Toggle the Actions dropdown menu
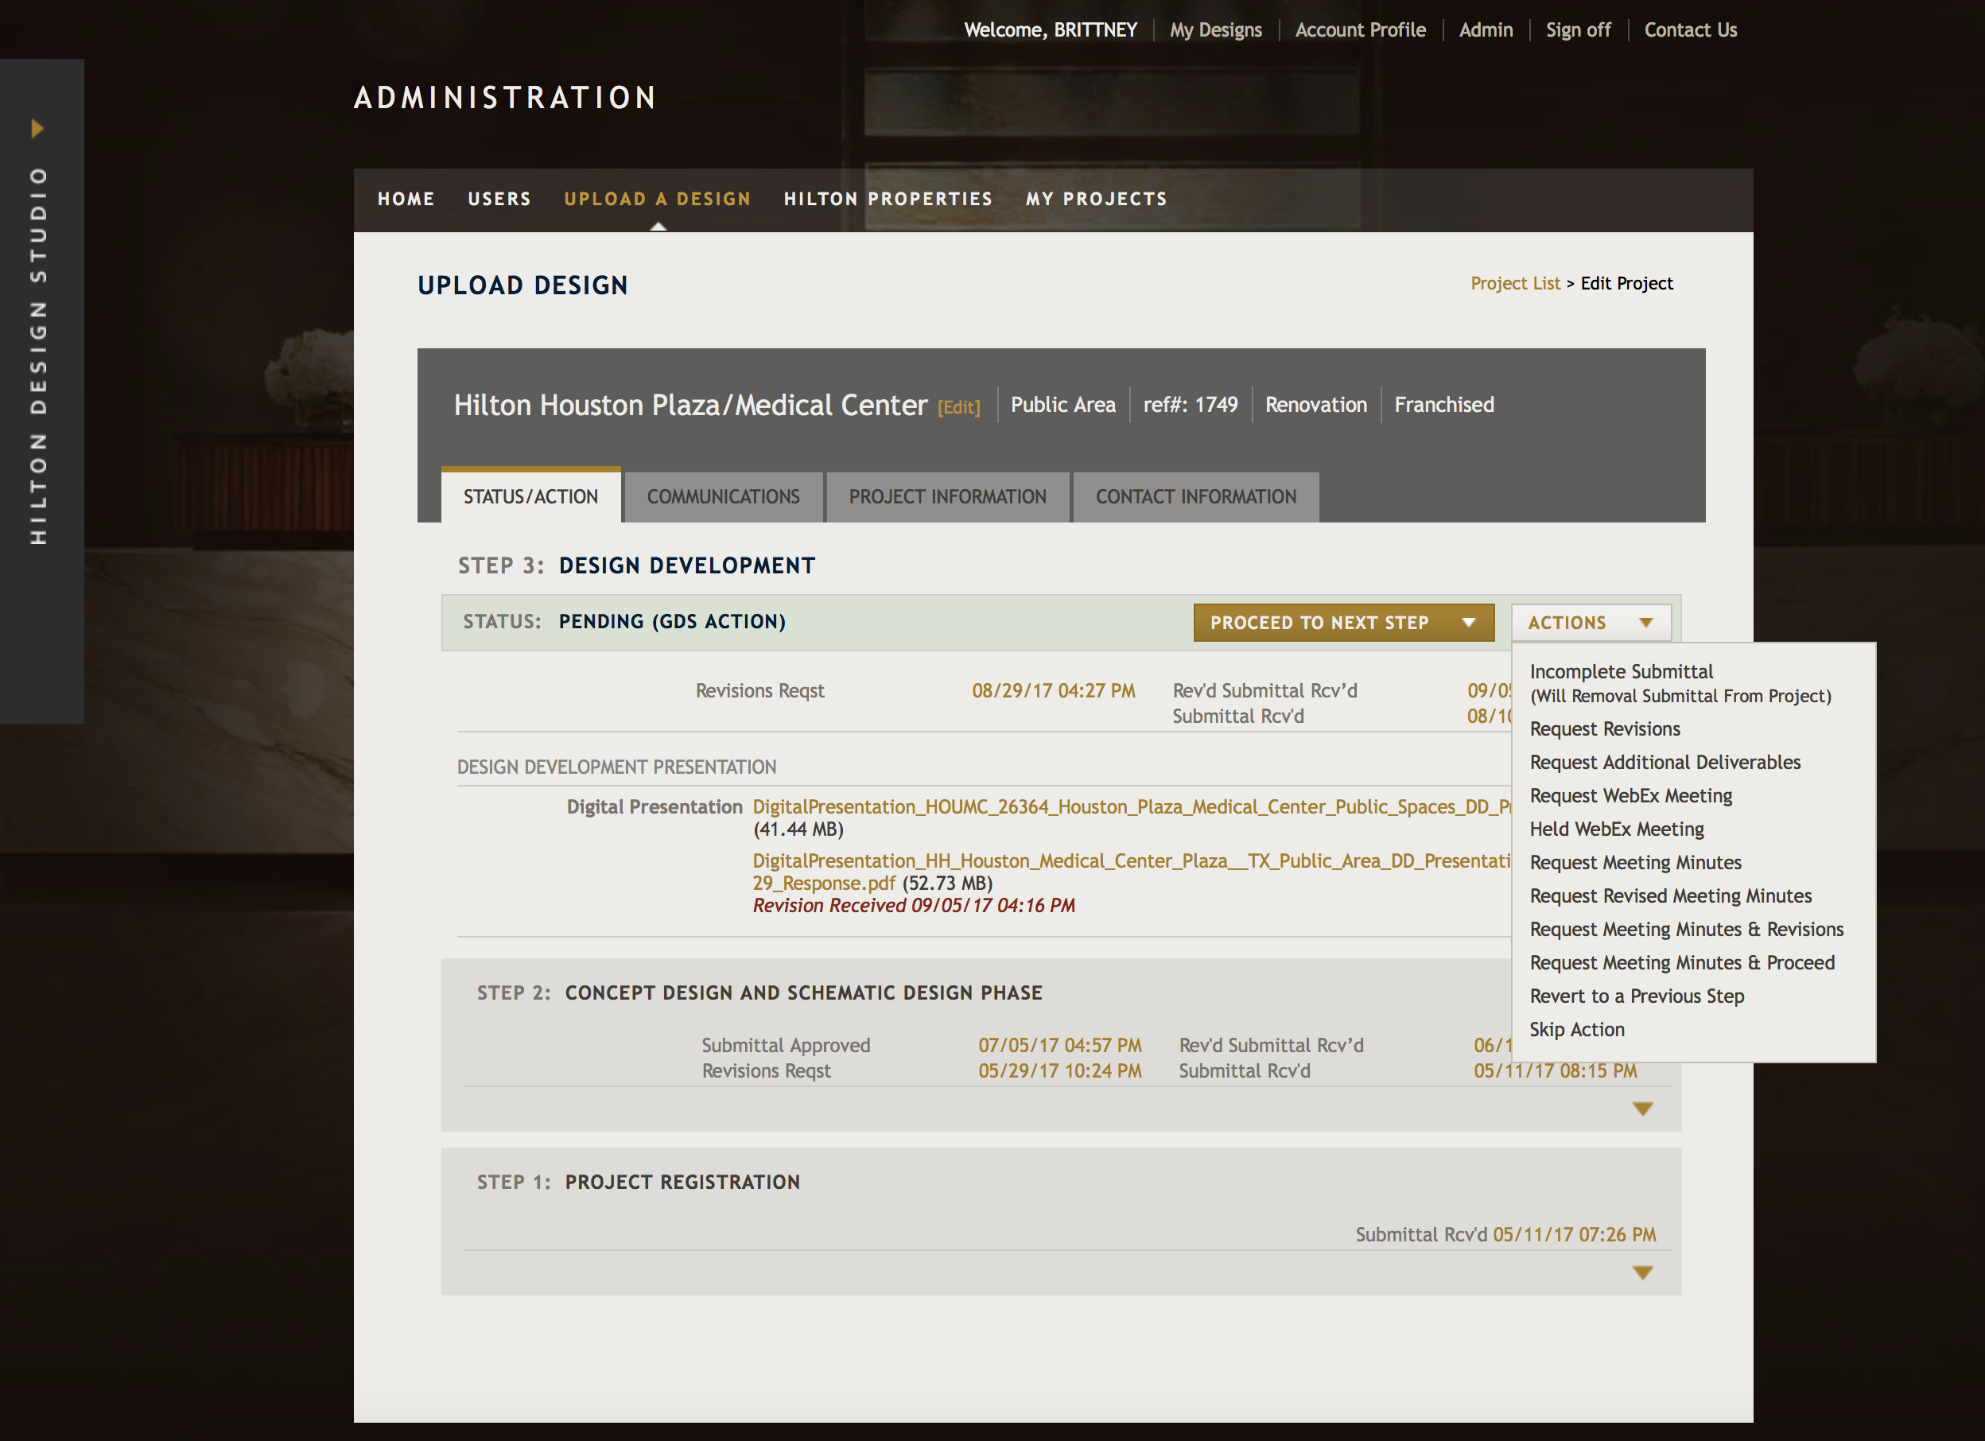Image resolution: width=1985 pixels, height=1441 pixels. click(x=1591, y=623)
